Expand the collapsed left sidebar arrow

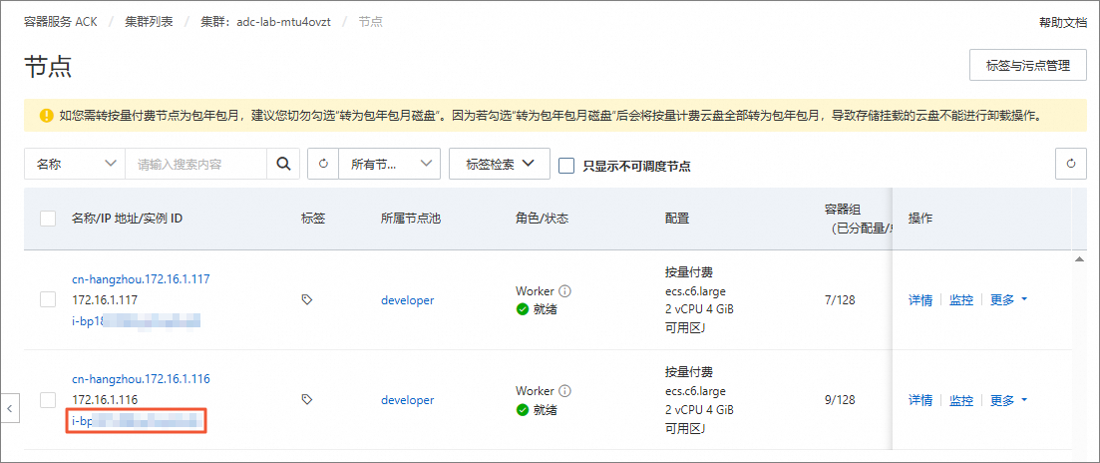point(10,407)
